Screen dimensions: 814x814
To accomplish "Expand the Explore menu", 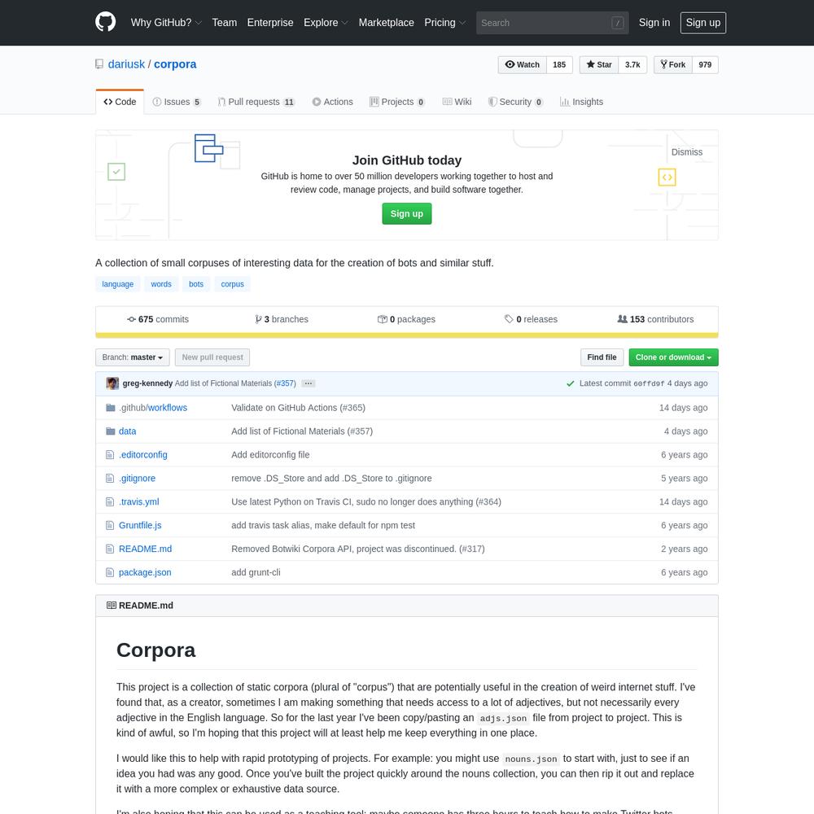I will click(x=326, y=23).
